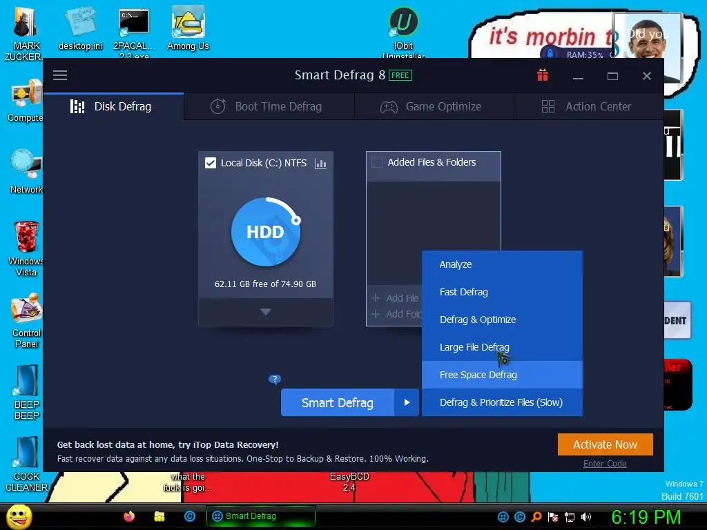Open the hamburger menu in Smart Defrag
This screenshot has width=707, height=530.
pos(60,75)
